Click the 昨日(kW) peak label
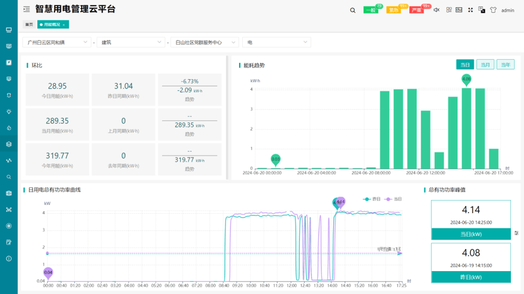The width and height of the screenshot is (524, 294). (x=471, y=277)
